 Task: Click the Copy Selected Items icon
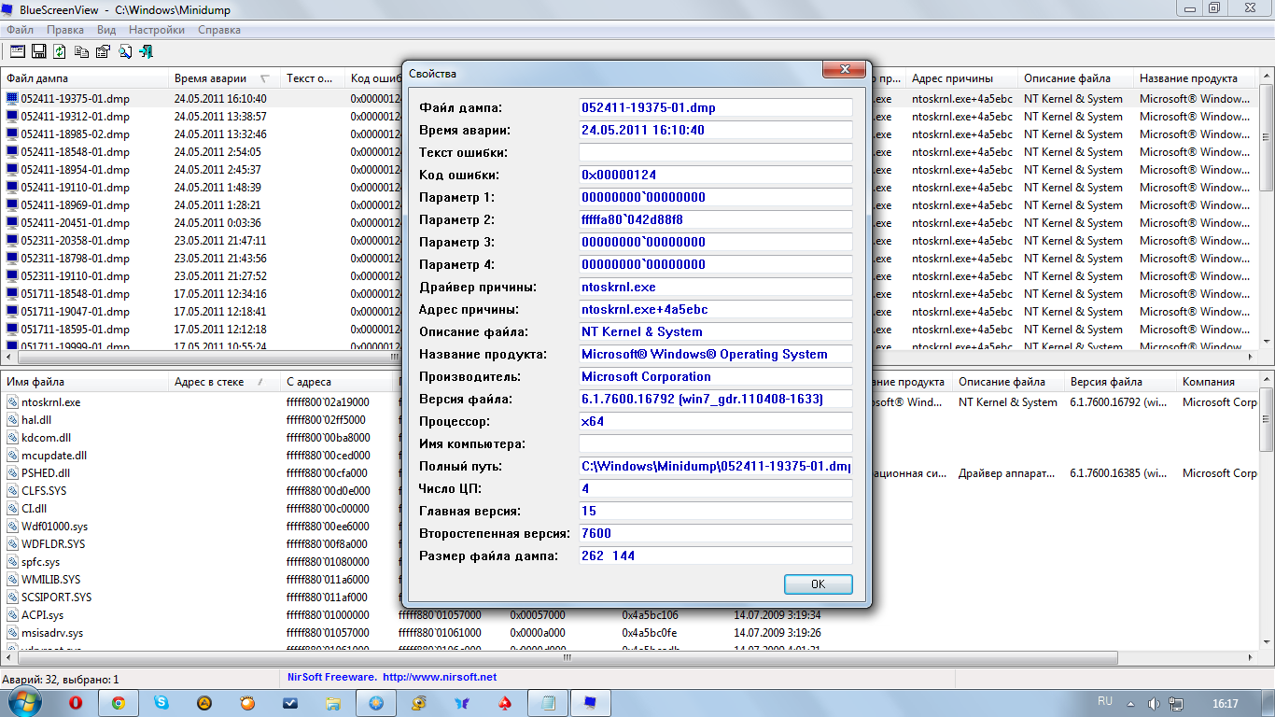click(81, 51)
